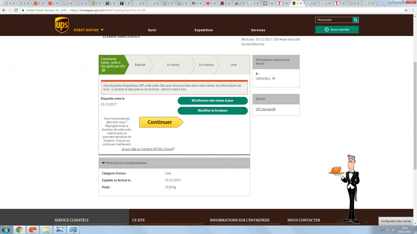
Task: Open the orange mail app in the taskbar
Action: (33, 230)
